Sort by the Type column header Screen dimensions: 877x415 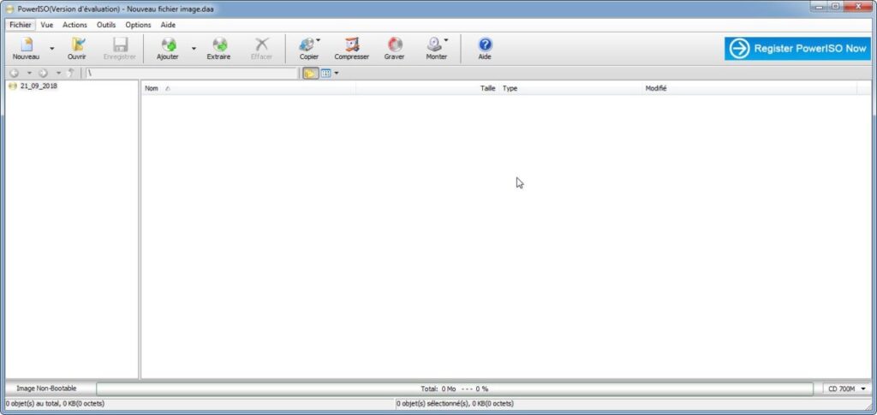tap(571, 88)
